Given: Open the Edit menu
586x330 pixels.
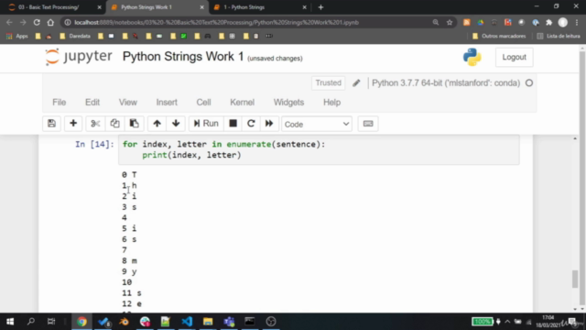Looking at the screenshot, I should (92, 102).
